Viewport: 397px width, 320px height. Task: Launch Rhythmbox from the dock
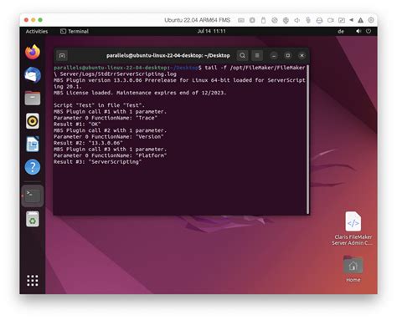tap(33, 121)
